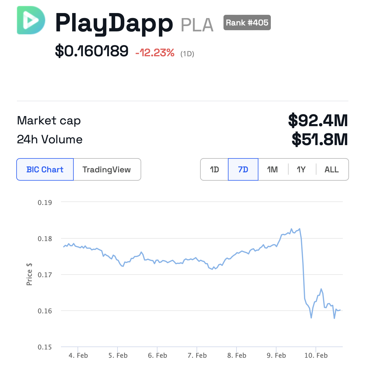This screenshot has width=370, height=369.
Task: Choose the 1Y chart period
Action: click(x=301, y=169)
